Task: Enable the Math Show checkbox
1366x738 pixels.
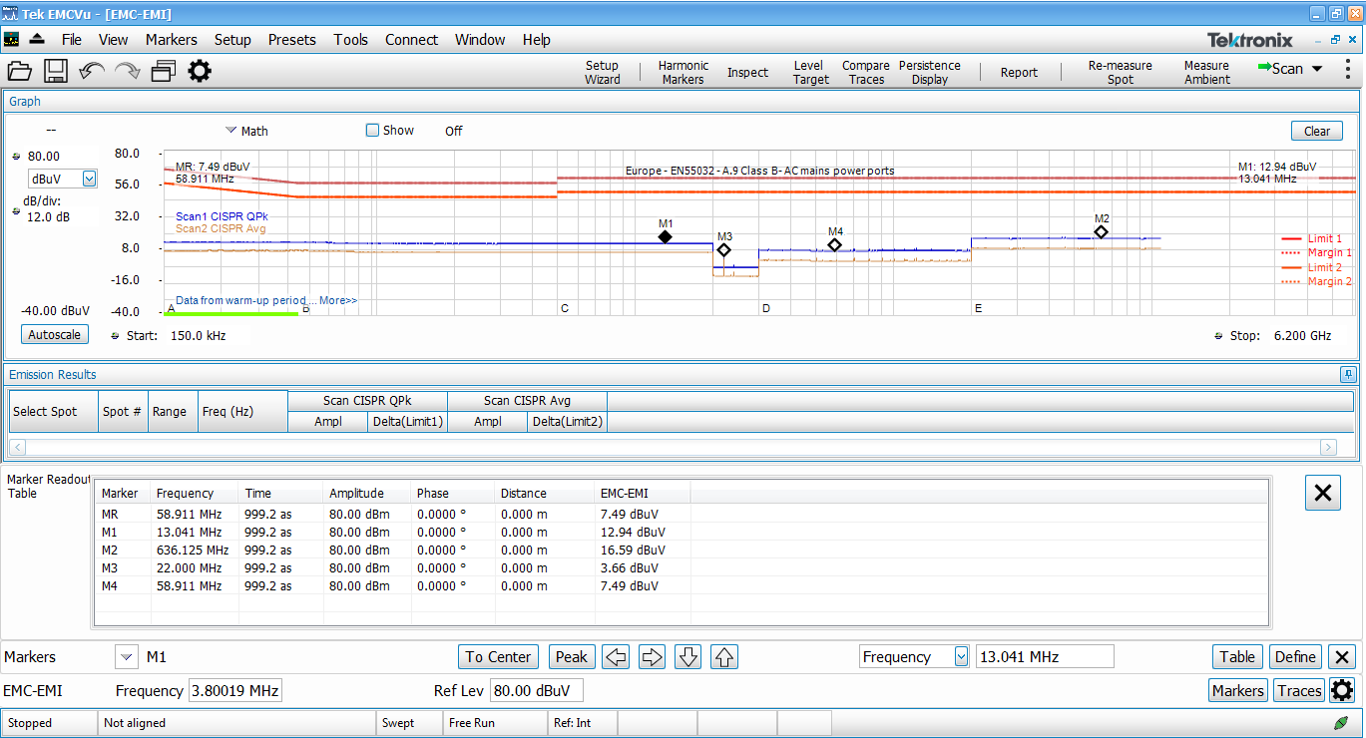Action: click(x=373, y=131)
